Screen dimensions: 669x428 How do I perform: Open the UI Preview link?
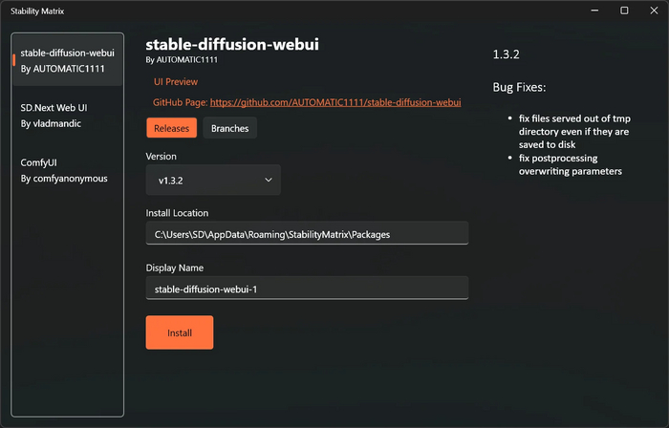176,82
